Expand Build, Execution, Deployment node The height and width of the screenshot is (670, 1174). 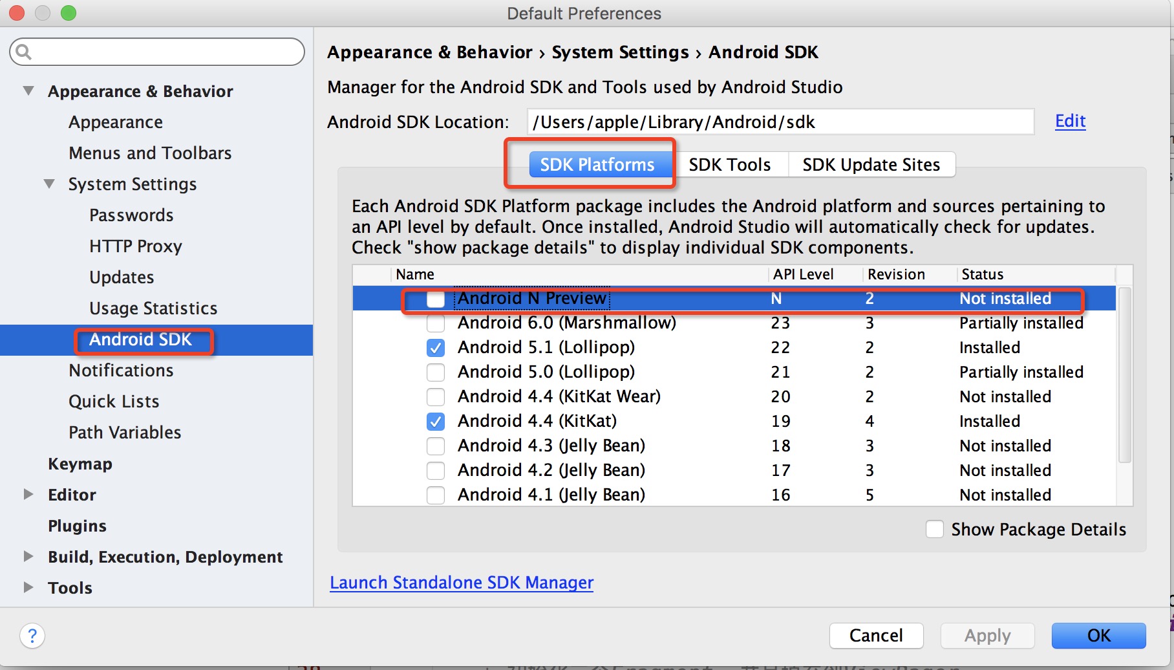[x=28, y=557]
